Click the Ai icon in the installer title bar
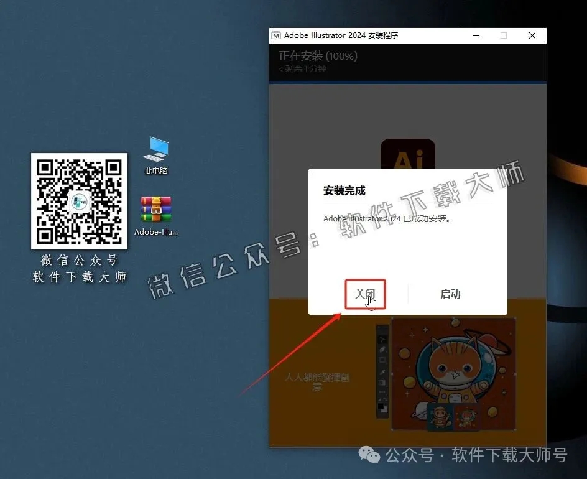The width and height of the screenshot is (587, 479). coord(276,35)
